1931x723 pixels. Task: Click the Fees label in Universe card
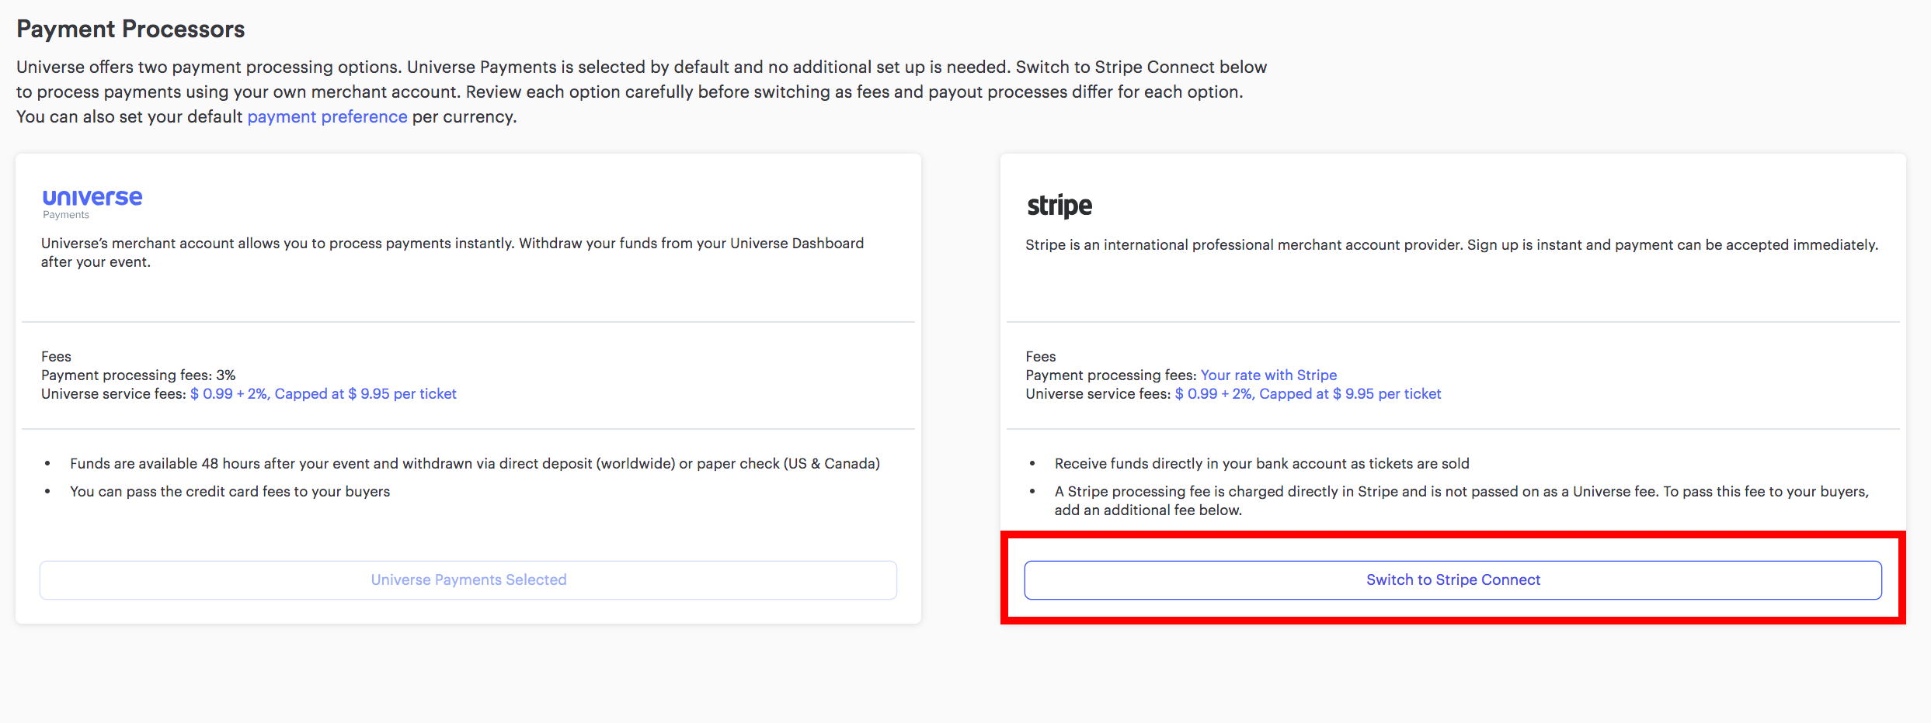coord(56,356)
